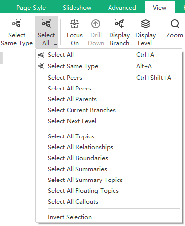Expand the Display Level dropdown arrow

click(x=156, y=45)
